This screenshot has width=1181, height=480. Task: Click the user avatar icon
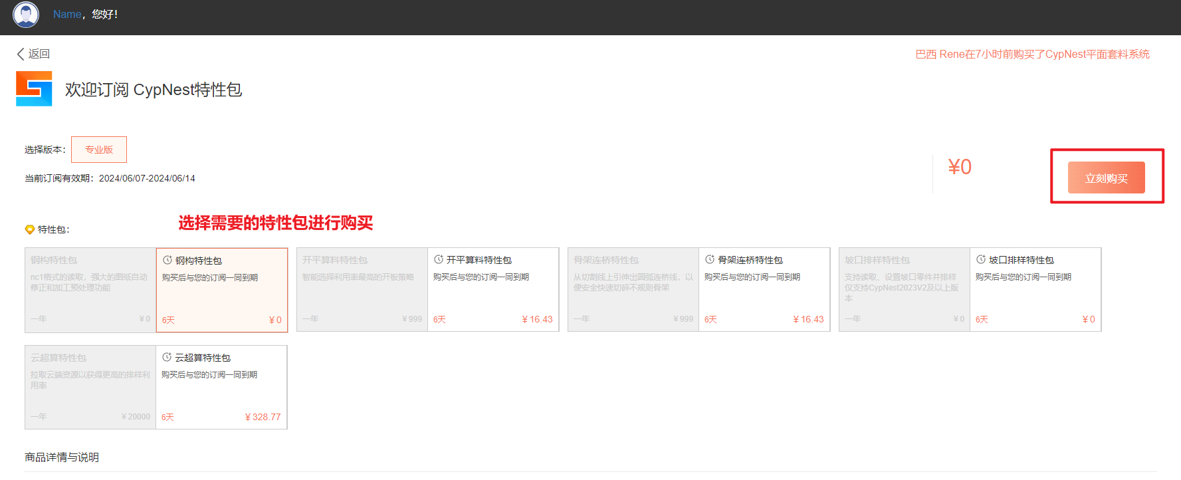click(26, 14)
